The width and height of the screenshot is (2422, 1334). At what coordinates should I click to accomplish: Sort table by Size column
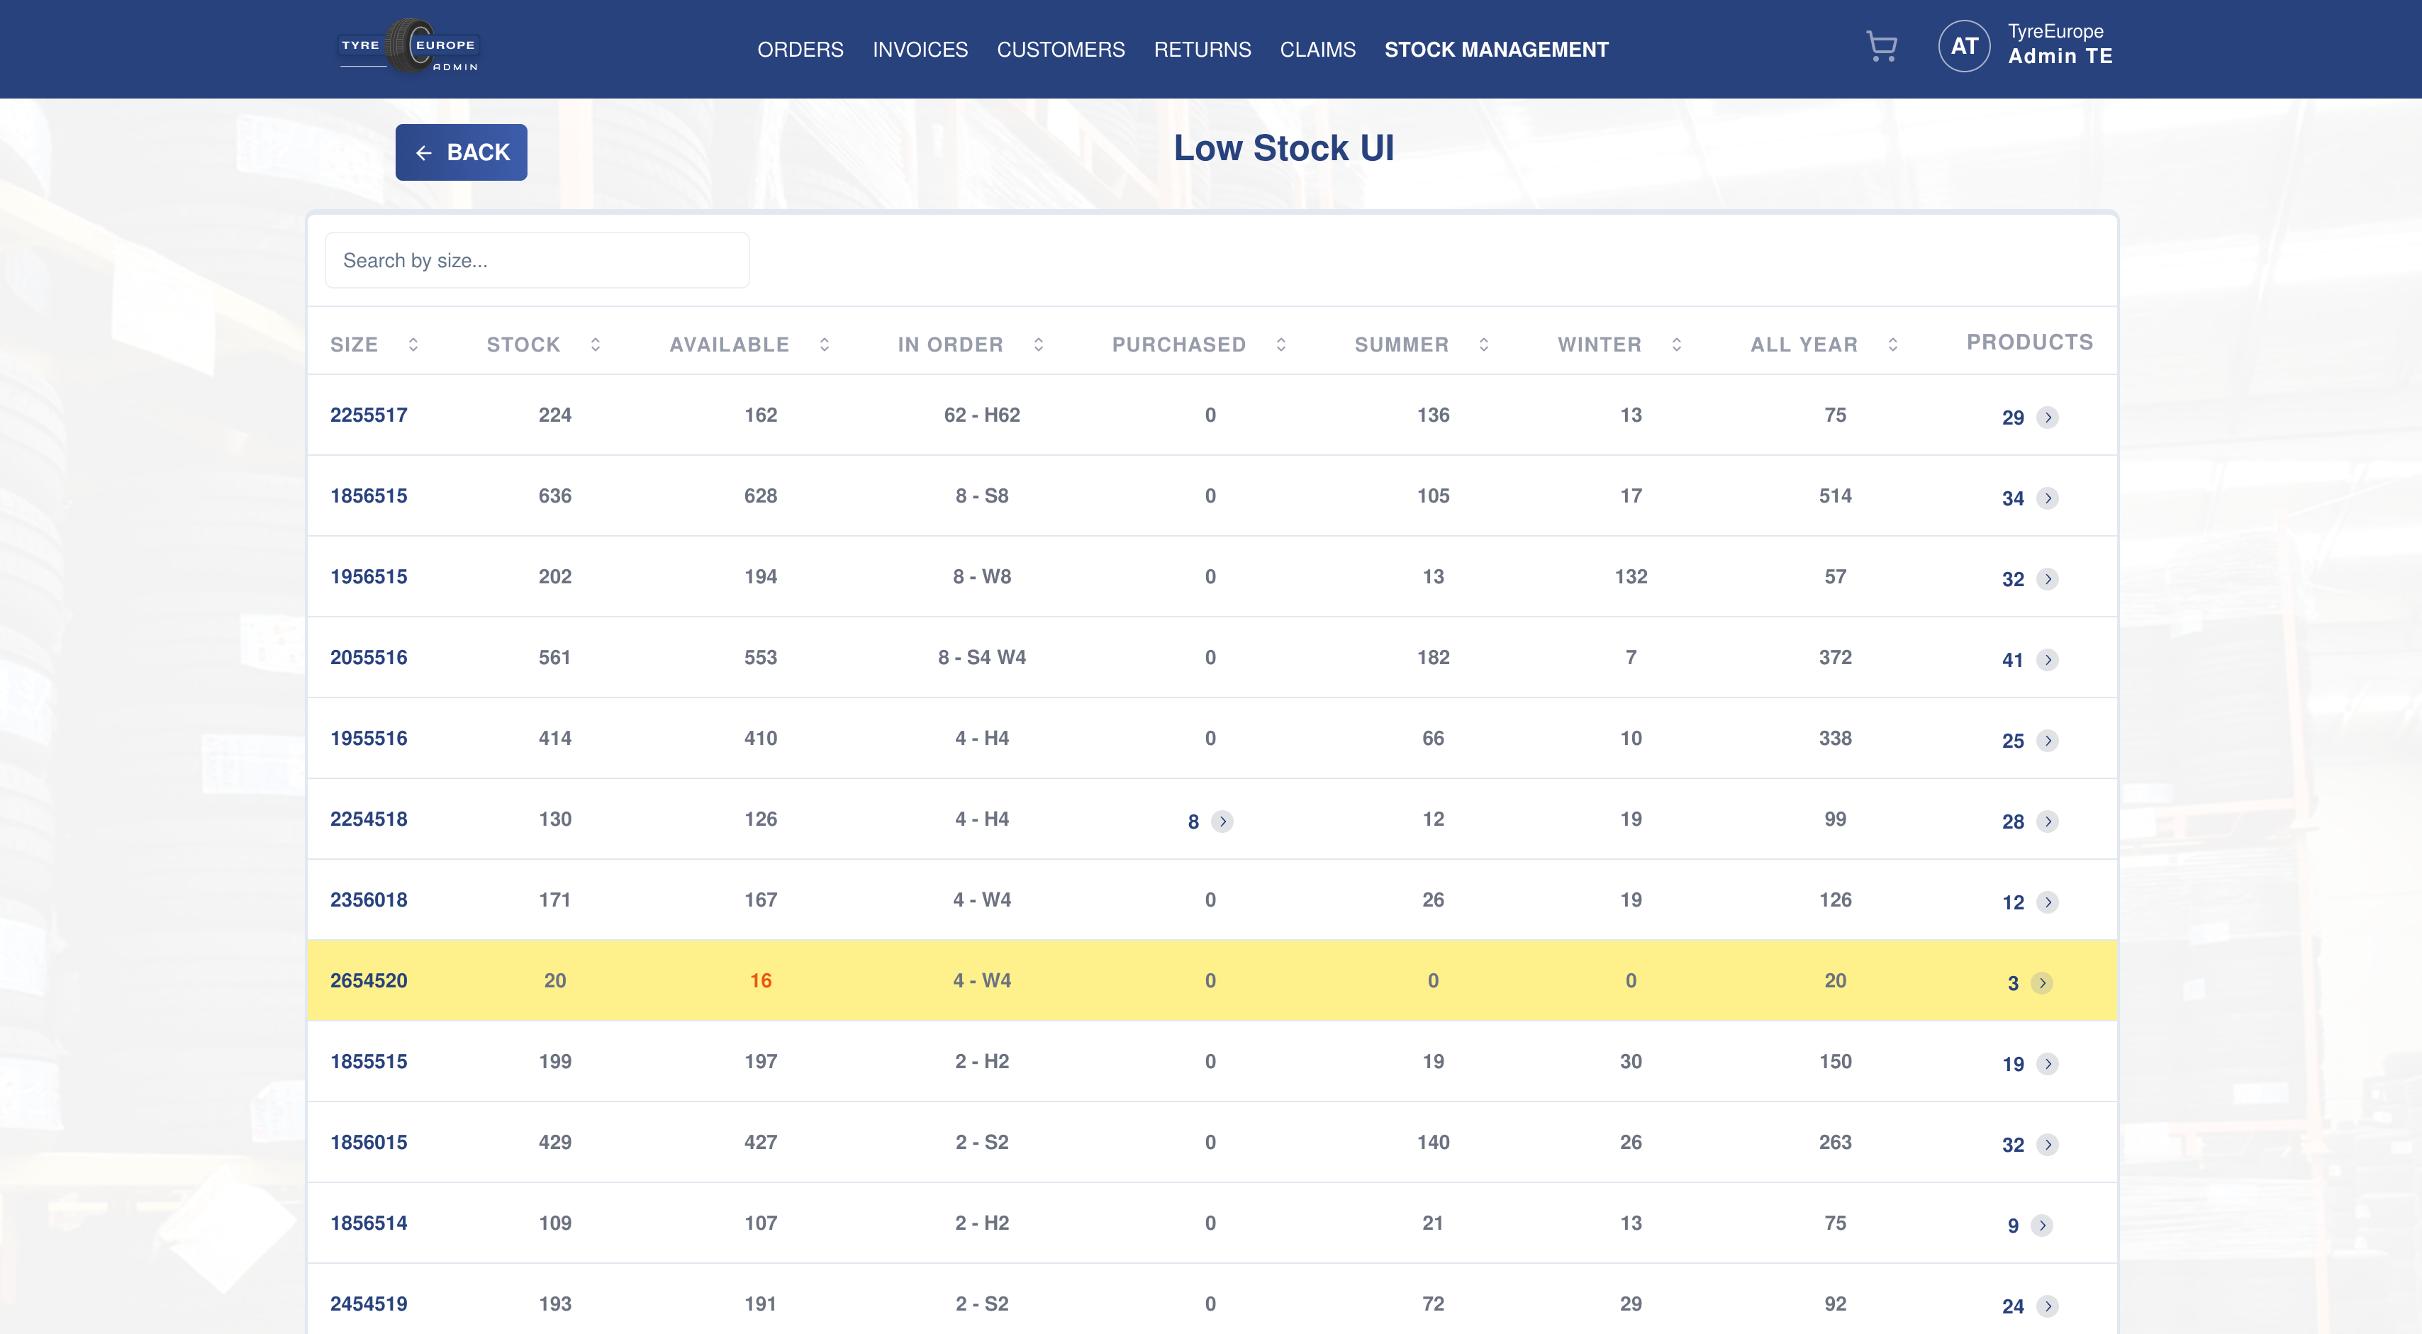tap(413, 345)
